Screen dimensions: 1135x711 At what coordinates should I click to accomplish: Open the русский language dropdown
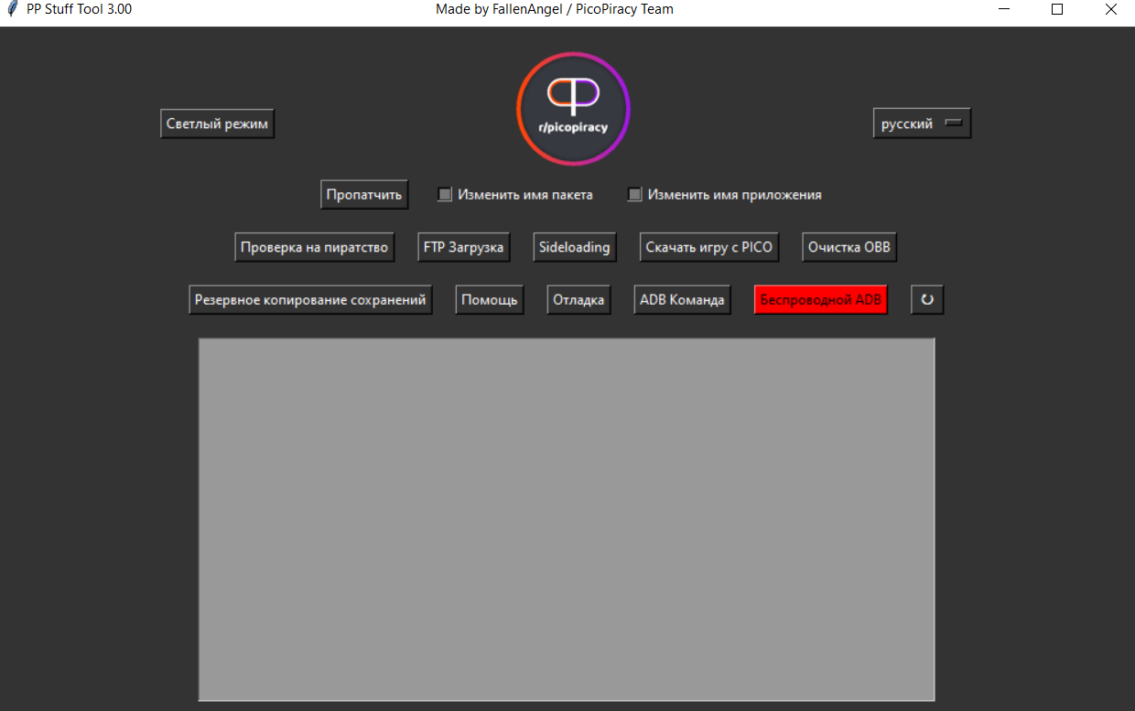pyautogui.click(x=922, y=124)
